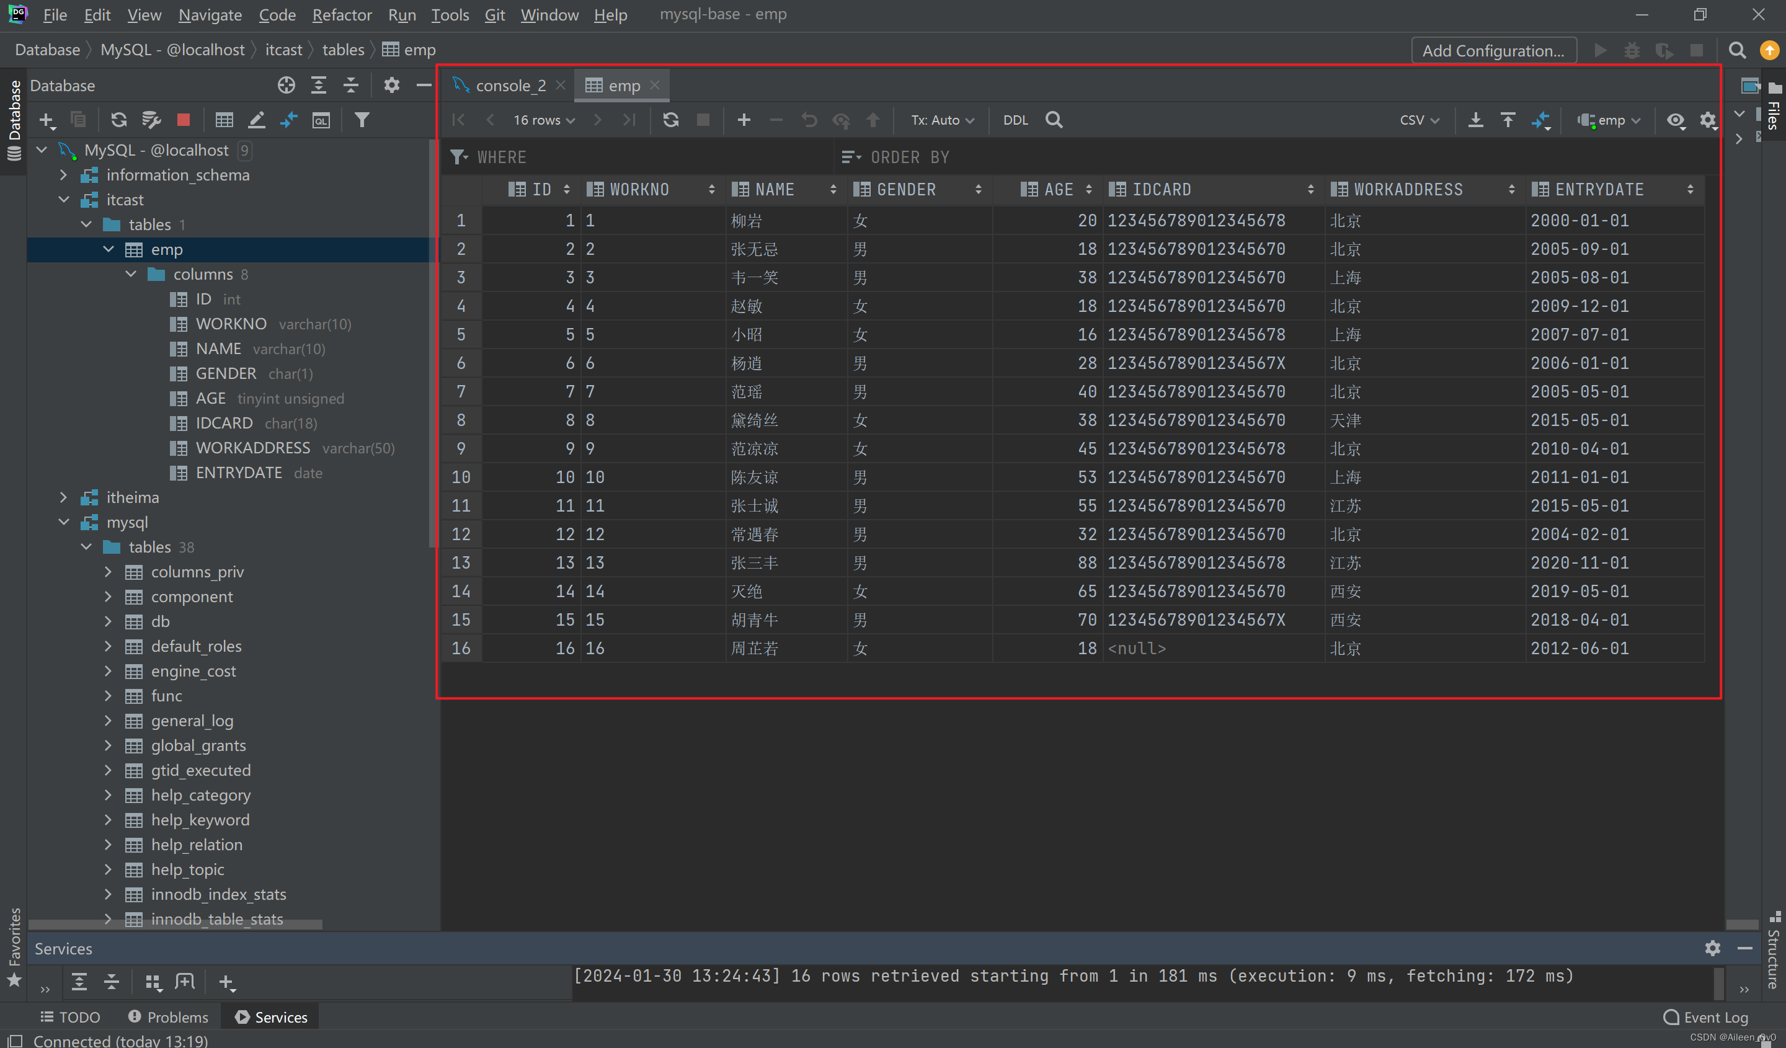The width and height of the screenshot is (1786, 1048).
Task: Click the Reload Page icon in grid toolbar
Action: coord(670,120)
